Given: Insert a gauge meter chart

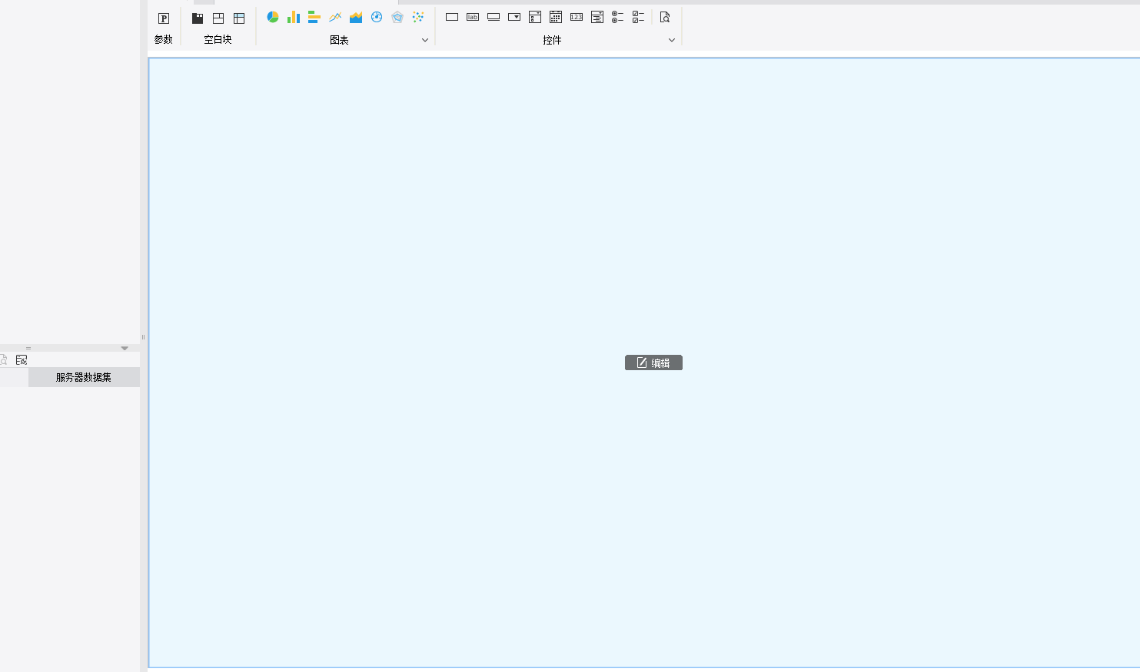Looking at the screenshot, I should (377, 17).
